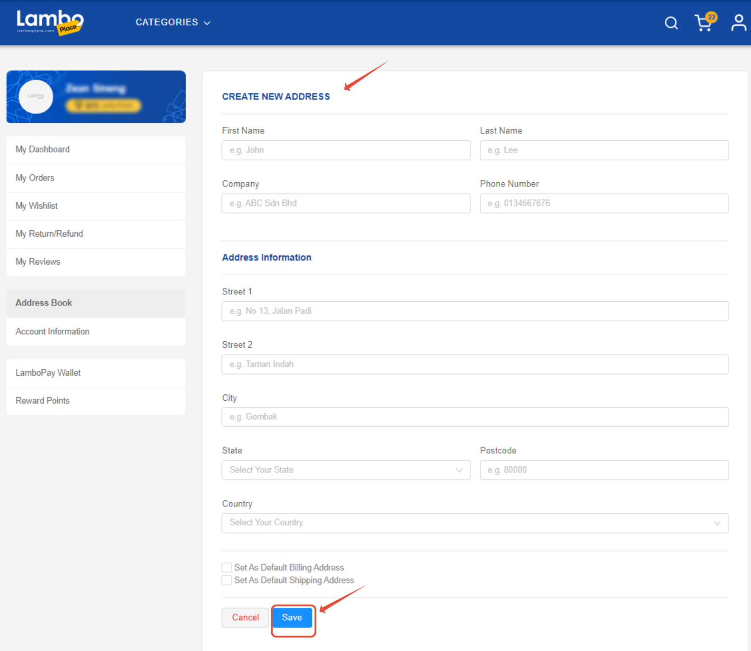Click the user account icon
751x651 pixels.
tap(738, 23)
